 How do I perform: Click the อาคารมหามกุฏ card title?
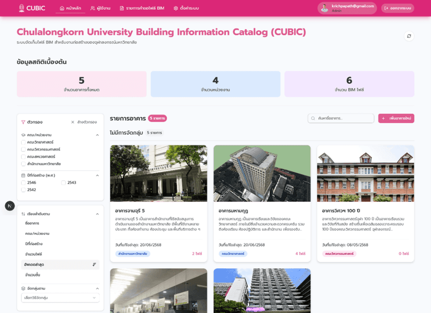233,211
